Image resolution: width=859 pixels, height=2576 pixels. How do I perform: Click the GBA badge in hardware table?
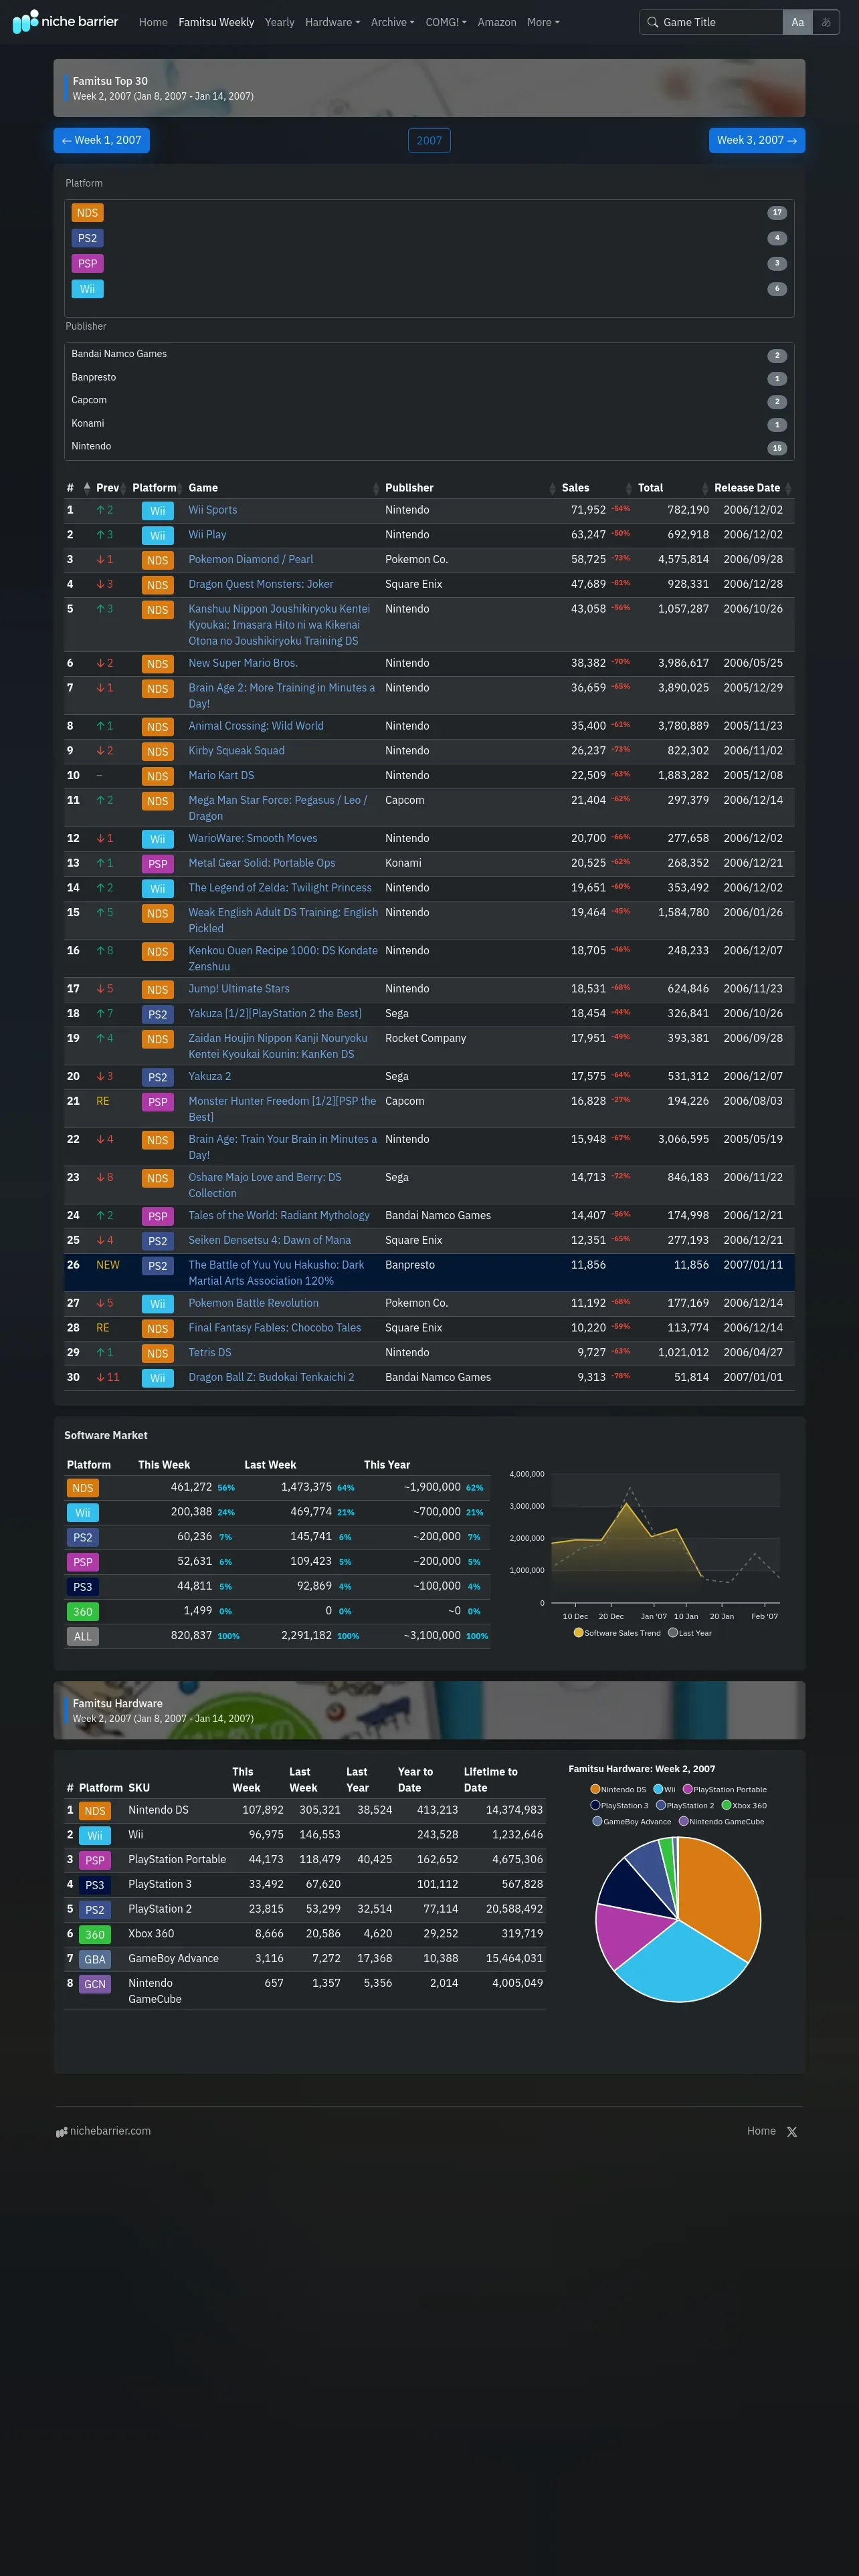coord(95,1960)
